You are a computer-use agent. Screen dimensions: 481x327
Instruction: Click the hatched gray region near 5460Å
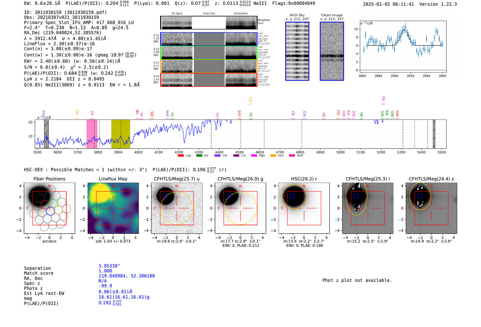[434, 134]
